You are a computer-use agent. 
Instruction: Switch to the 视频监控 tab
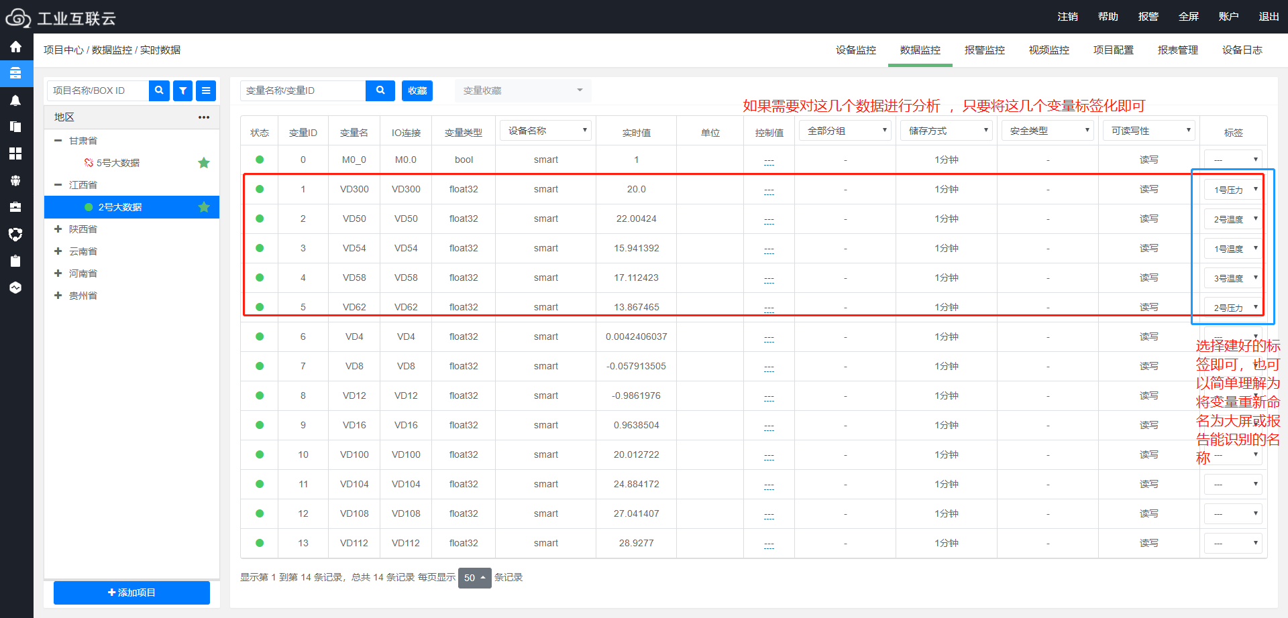pos(1049,50)
